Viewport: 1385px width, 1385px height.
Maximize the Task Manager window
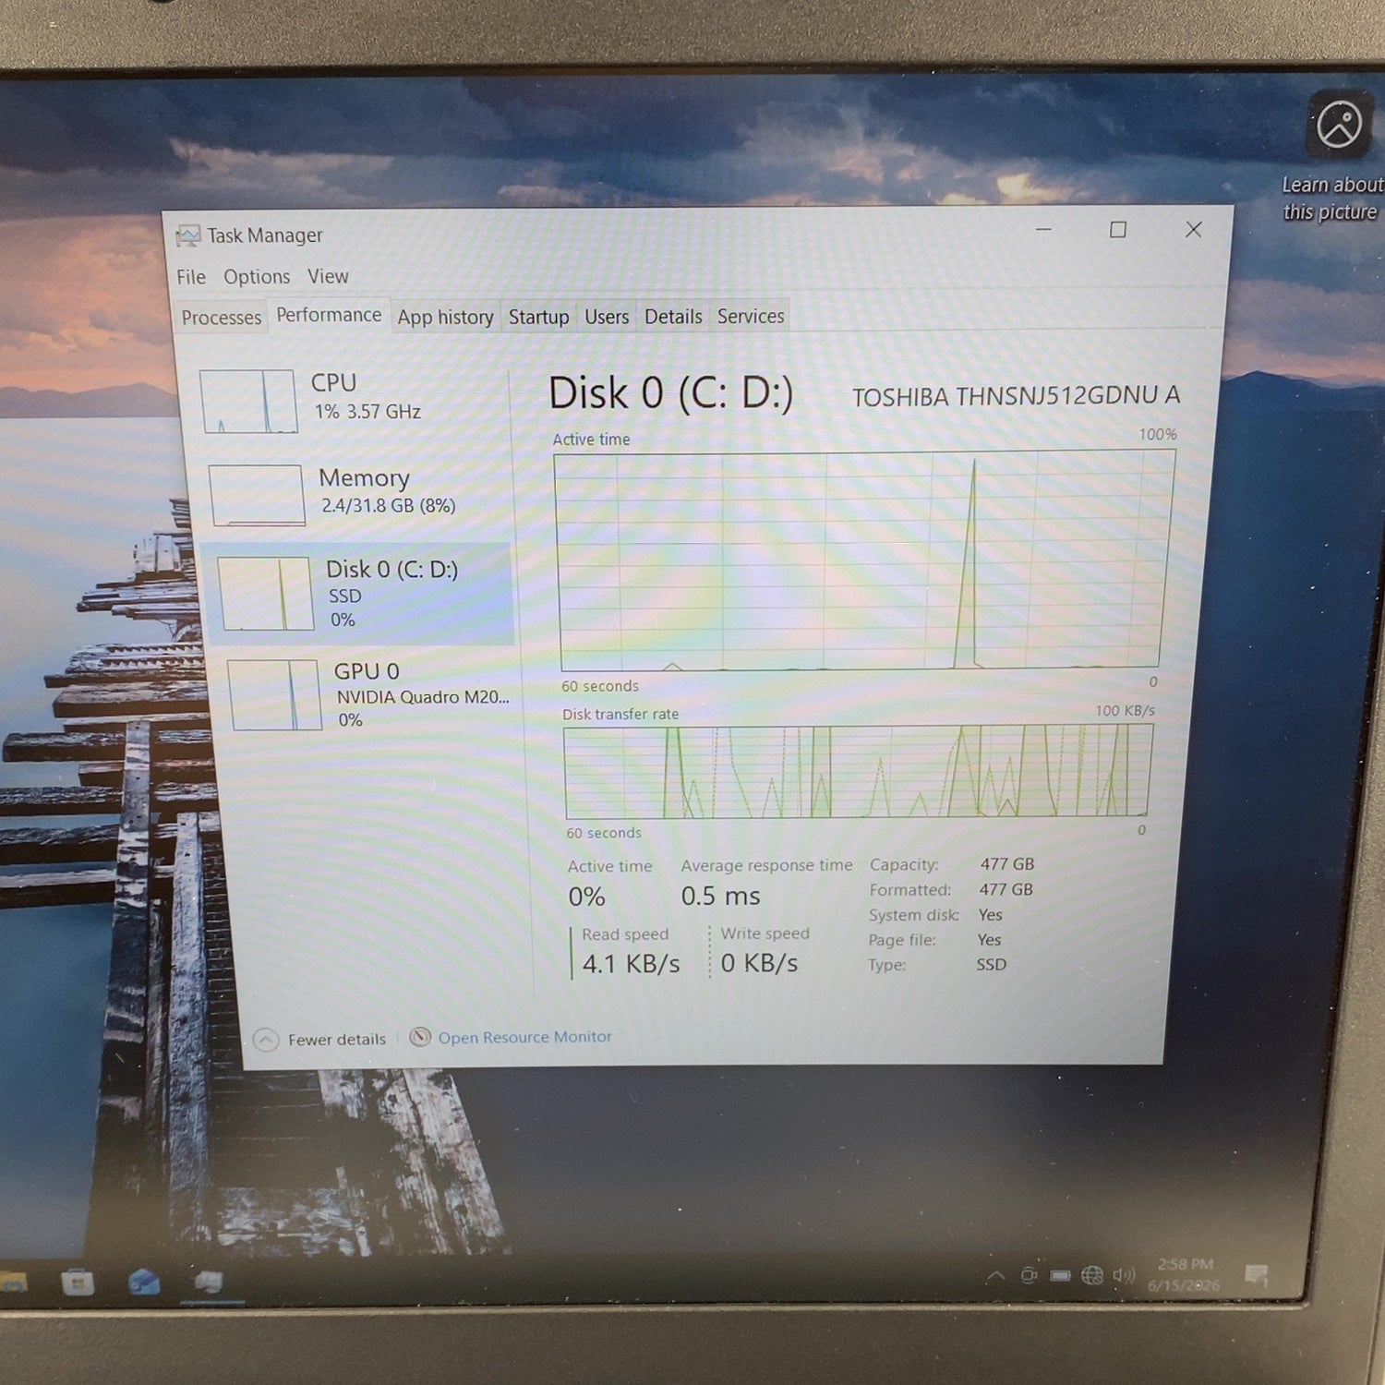(1117, 229)
